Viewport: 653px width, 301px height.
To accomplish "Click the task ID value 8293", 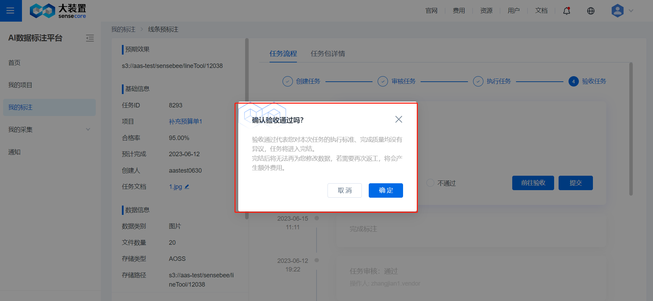I will click(176, 105).
